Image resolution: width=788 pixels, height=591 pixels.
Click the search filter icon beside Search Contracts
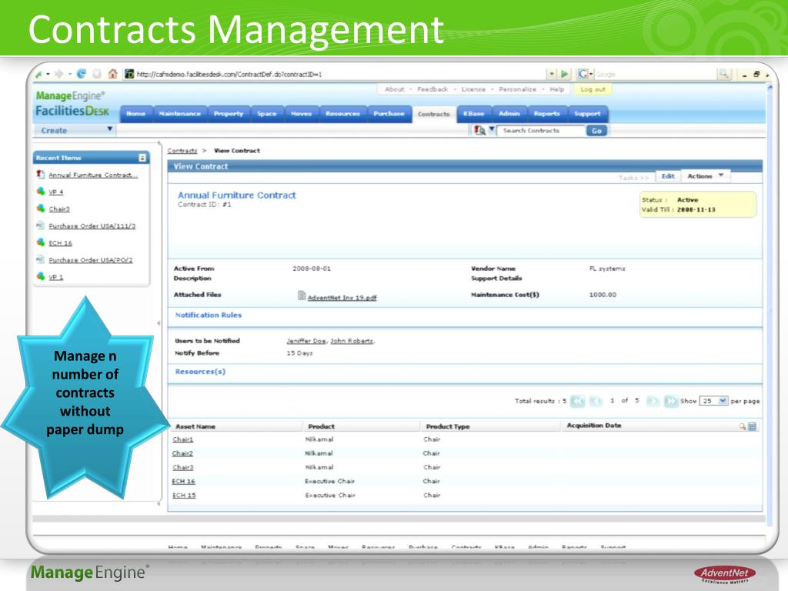pos(479,130)
